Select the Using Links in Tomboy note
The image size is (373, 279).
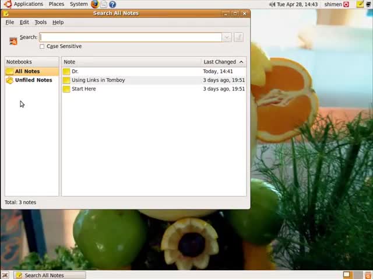154,80
